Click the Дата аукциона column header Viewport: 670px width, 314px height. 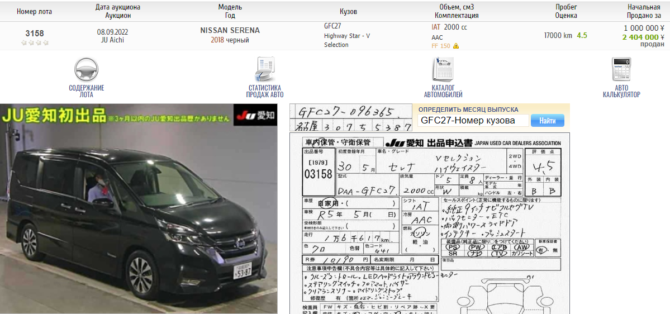pyautogui.click(x=118, y=12)
